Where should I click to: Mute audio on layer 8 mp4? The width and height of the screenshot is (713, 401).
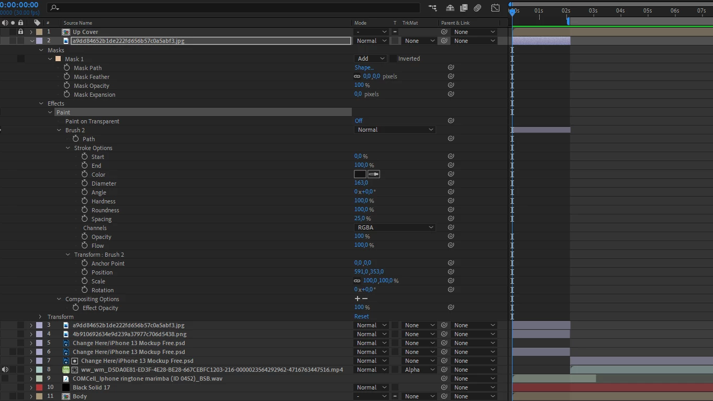5,370
